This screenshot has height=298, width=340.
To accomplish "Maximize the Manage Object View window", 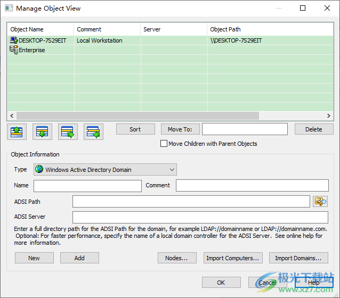I will tap(303, 8).
